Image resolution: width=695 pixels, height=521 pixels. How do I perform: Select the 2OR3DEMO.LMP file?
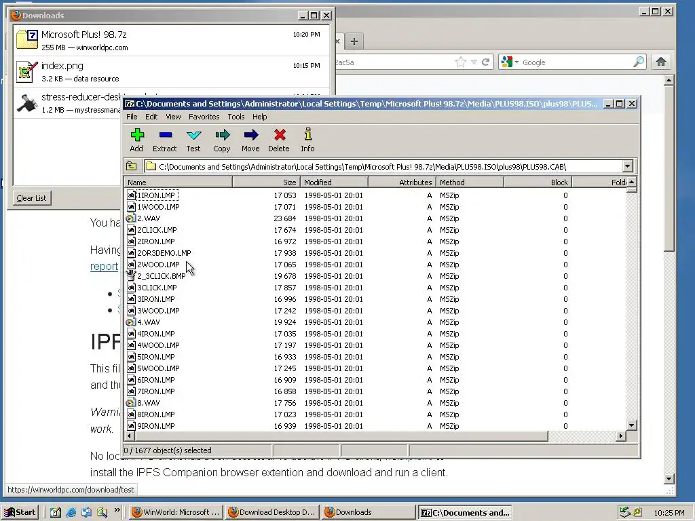pos(164,253)
